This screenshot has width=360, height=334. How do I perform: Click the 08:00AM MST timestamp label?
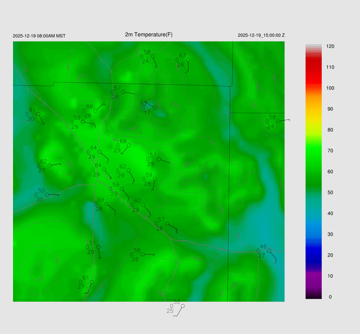click(39, 36)
